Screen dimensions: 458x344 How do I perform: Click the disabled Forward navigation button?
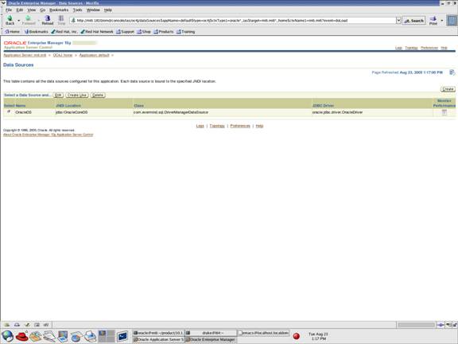[x=29, y=20]
